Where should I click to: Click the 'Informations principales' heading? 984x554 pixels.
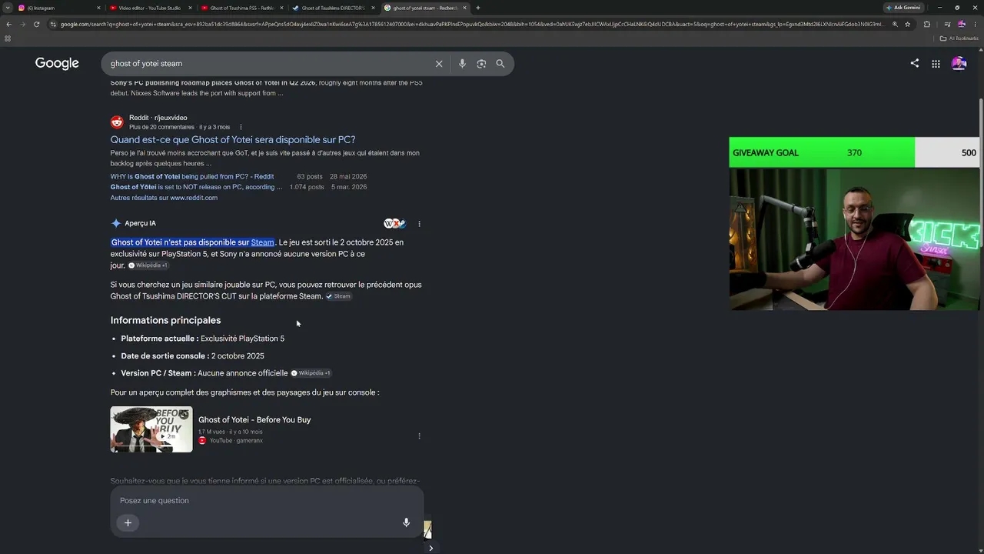(165, 320)
